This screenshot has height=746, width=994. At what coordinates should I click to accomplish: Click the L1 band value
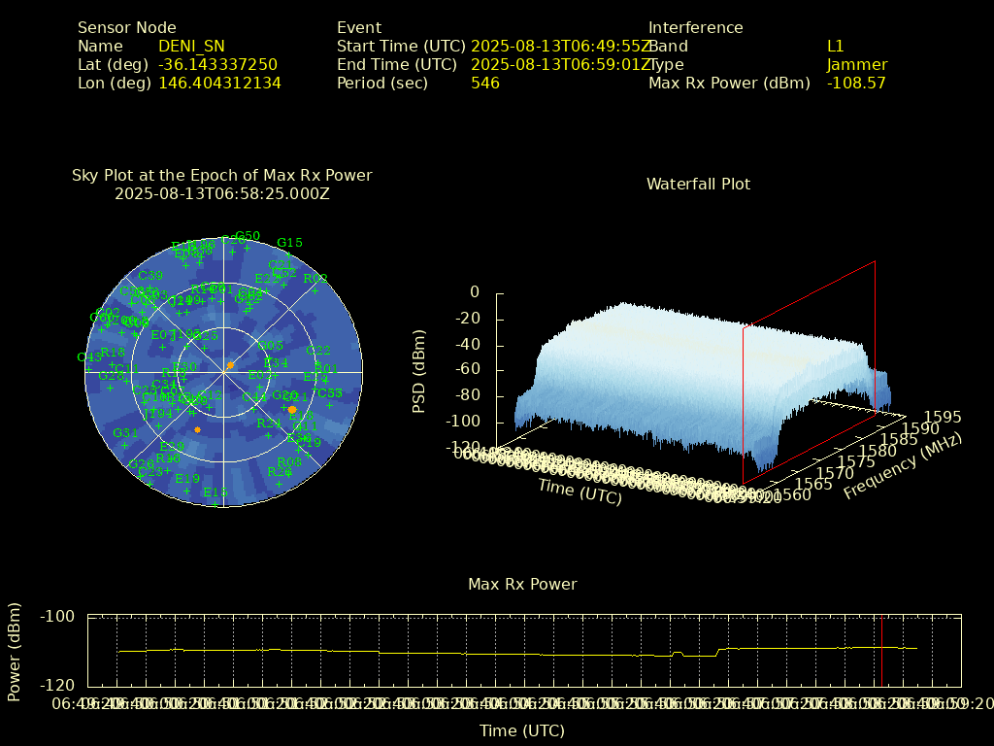tap(835, 47)
